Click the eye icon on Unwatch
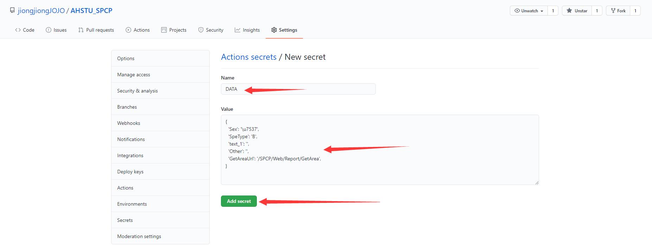The image size is (652, 250). (x=517, y=11)
